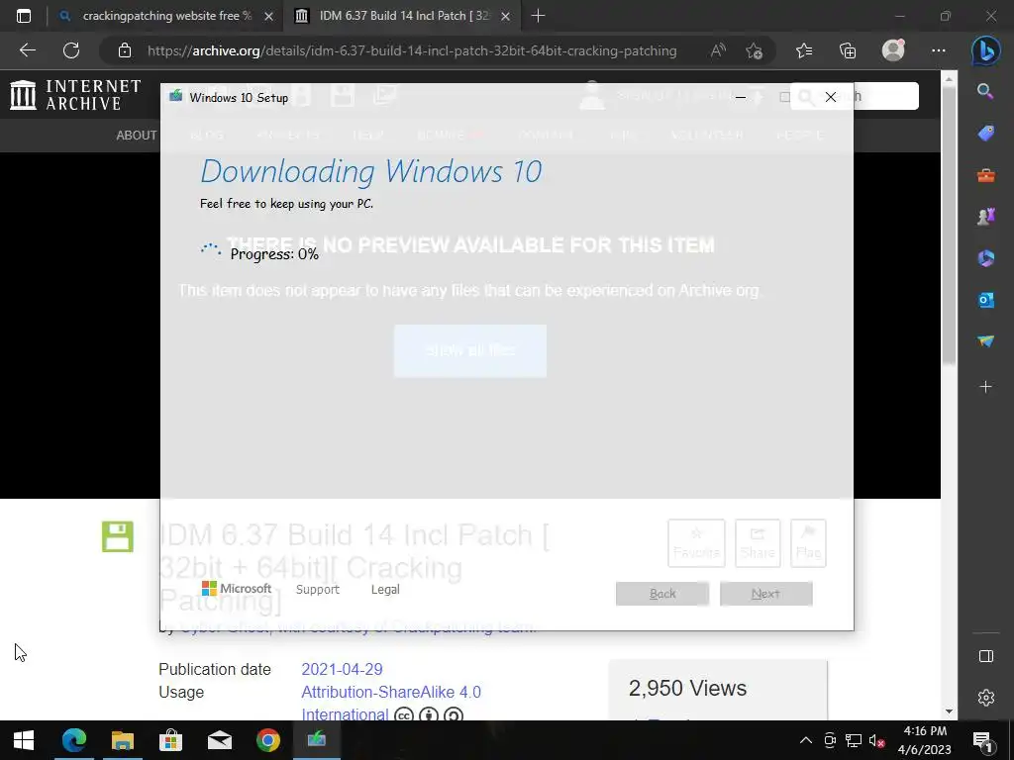Open the Bing chat sidebar button
This screenshot has width=1014, height=760.
pos(985,50)
